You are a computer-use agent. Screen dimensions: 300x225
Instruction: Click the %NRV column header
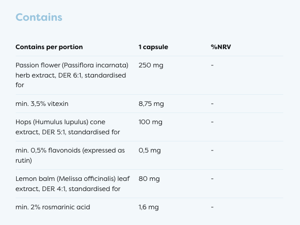click(221, 47)
